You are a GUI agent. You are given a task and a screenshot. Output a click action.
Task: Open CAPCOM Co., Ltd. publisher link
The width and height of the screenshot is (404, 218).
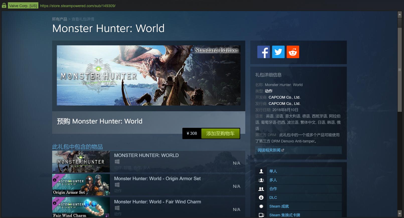pyautogui.click(x=284, y=103)
